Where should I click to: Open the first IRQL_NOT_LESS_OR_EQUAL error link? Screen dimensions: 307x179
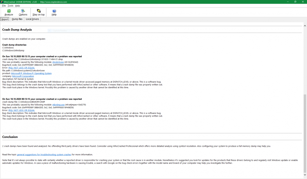(21, 68)
